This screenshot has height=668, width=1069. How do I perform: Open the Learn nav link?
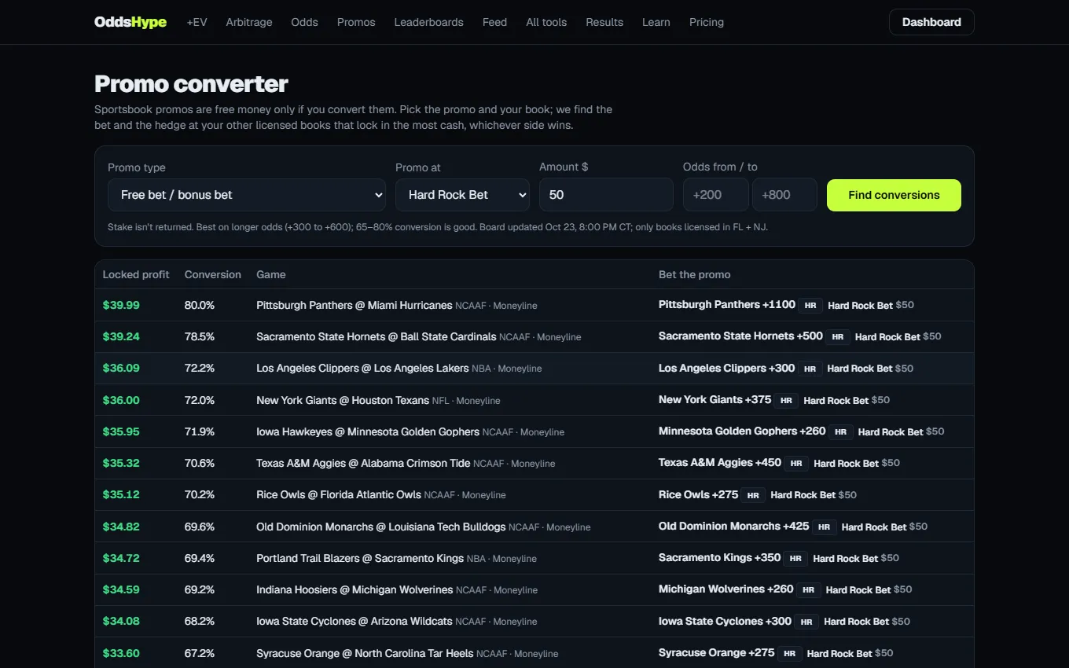[x=656, y=22]
